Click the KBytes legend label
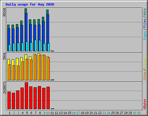The image size is (148, 116). coord(145,104)
